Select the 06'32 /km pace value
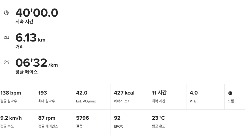The image size is (245, 140). pos(37,63)
